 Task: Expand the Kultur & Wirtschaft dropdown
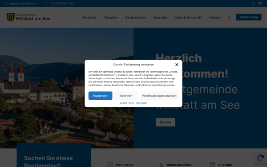[189, 17]
